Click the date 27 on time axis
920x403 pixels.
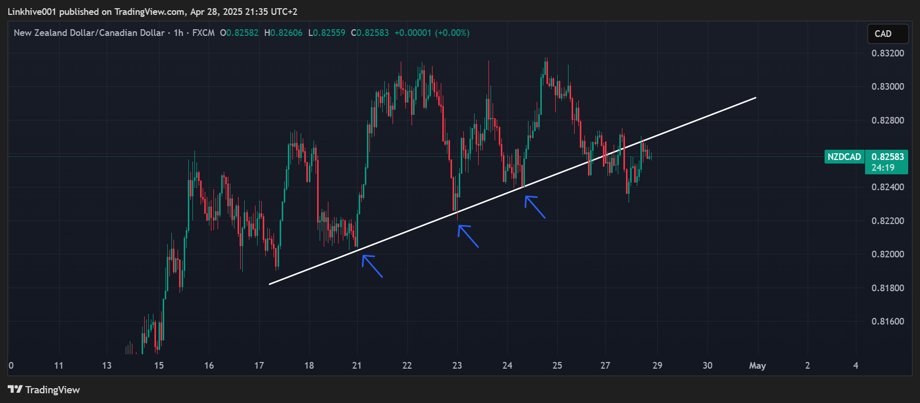click(605, 366)
